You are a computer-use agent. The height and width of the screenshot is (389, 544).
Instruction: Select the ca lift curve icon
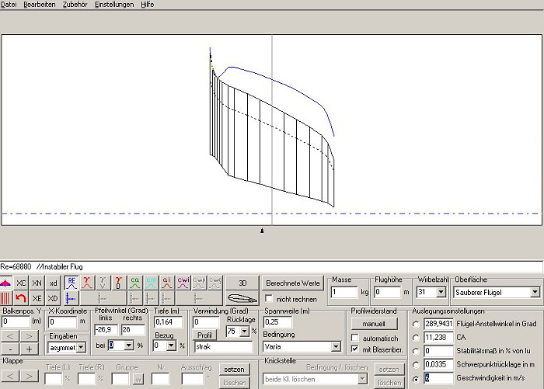click(x=135, y=283)
